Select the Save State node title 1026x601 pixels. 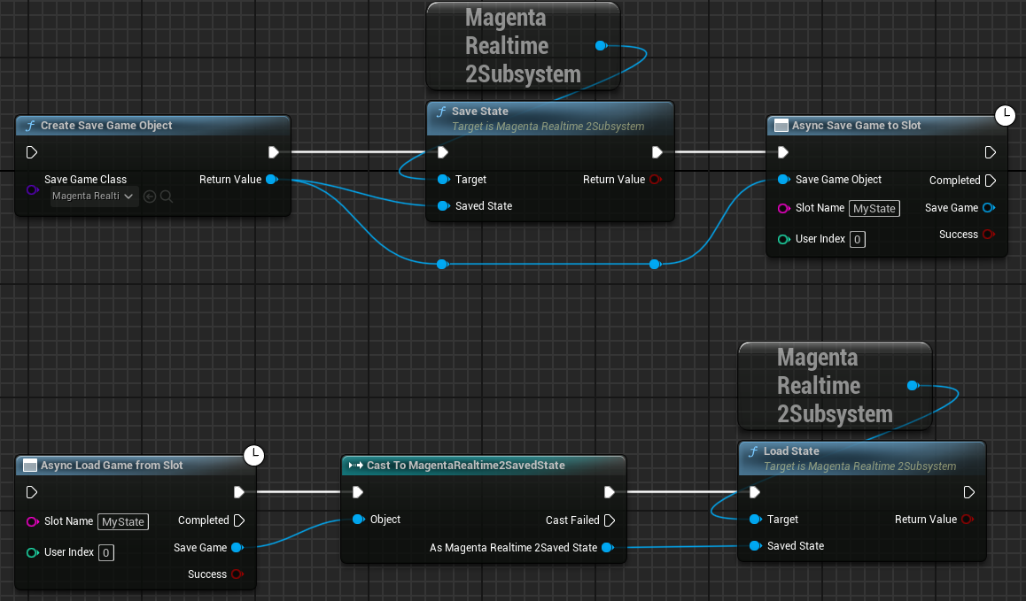[x=479, y=112]
